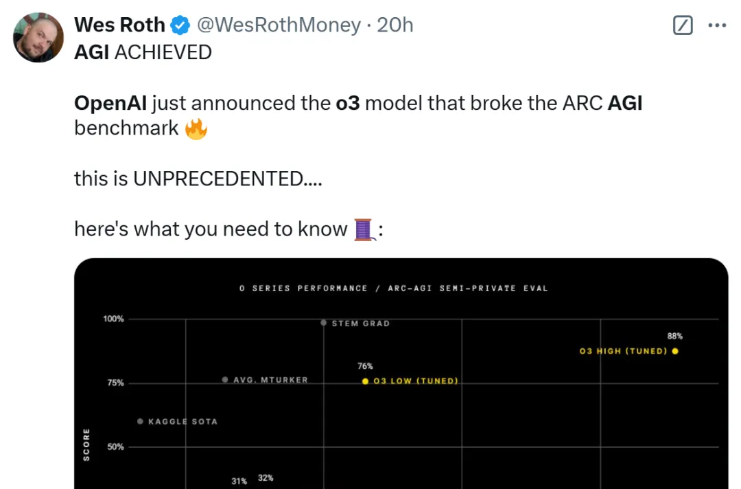The height and width of the screenshot is (489, 741).
Task: Click the chart title O SERIES PERFORMANCE
Action: (x=303, y=288)
